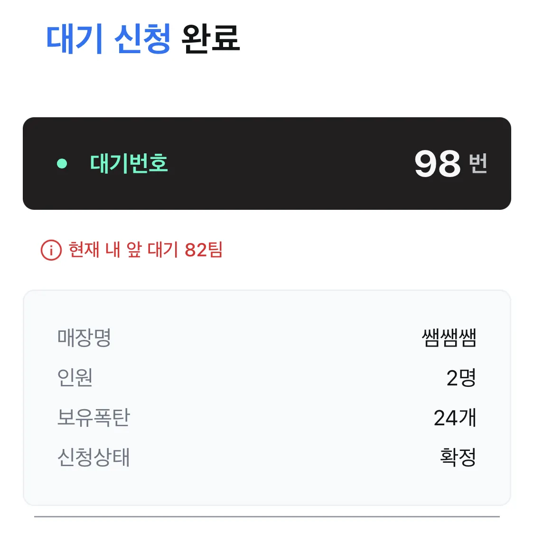This screenshot has height=534, width=534.
Task: Click the waiting number 98
Action: coord(438,164)
